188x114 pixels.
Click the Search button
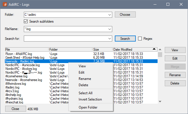(x=125, y=38)
